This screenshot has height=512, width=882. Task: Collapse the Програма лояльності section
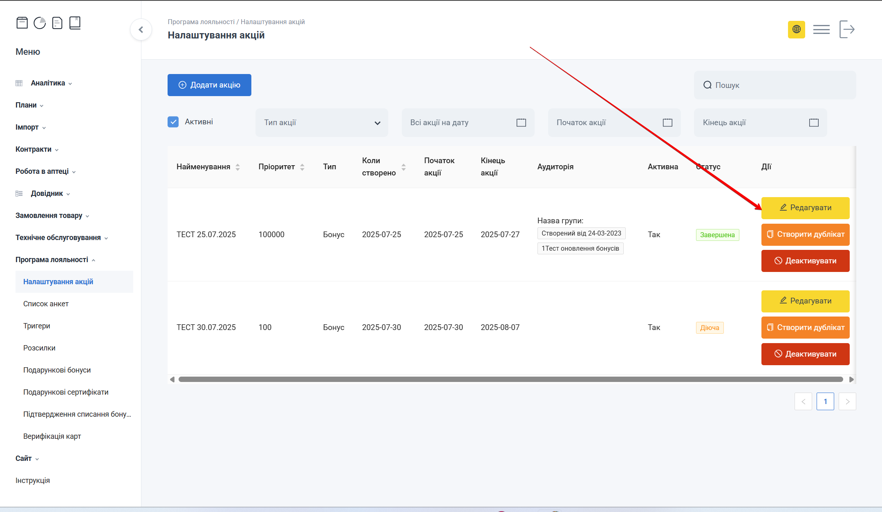coord(52,260)
